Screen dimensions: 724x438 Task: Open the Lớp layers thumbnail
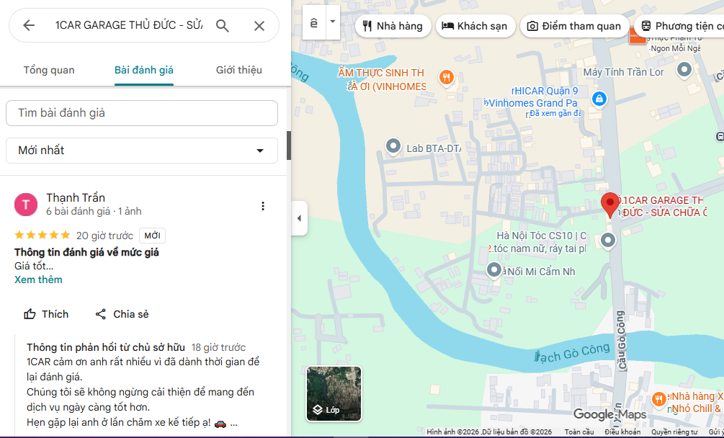334,393
